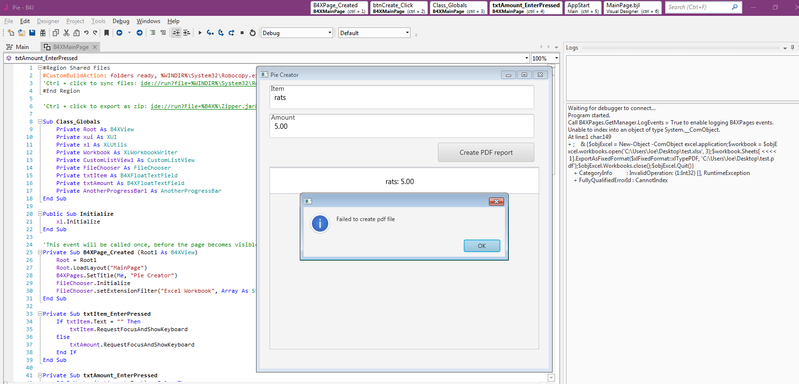Open the 100% zoom level dropdown
This screenshot has height=384, width=799.
click(556, 58)
